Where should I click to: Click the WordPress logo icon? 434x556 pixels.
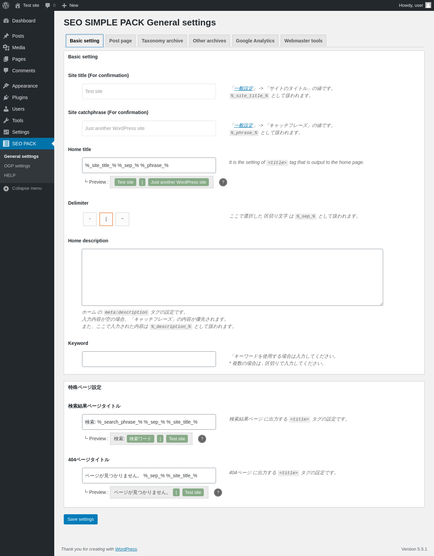6,5
